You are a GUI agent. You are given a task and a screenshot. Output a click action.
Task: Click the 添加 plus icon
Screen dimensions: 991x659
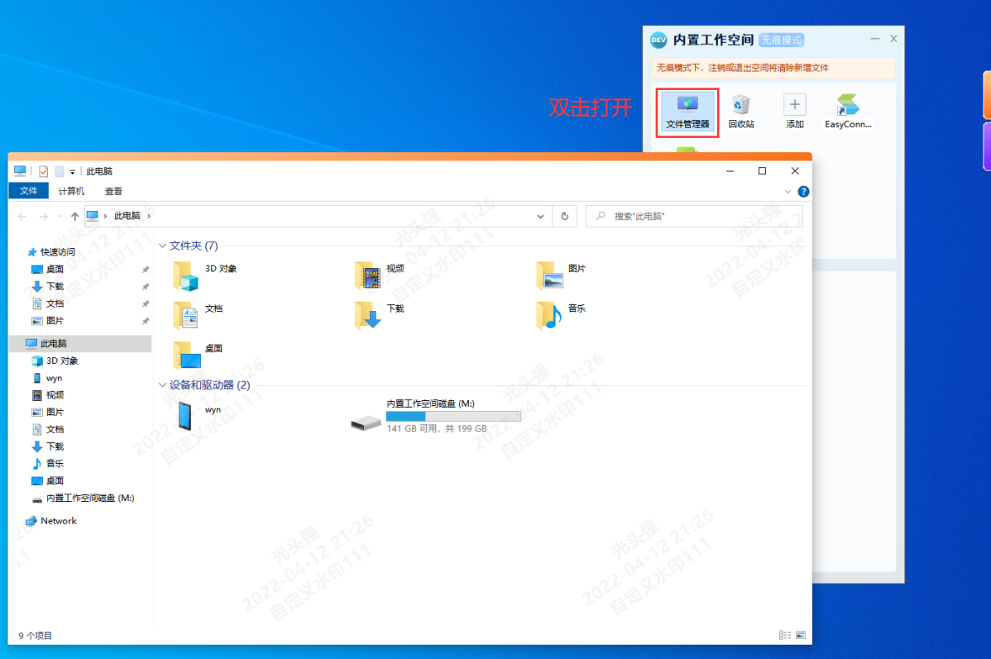[x=794, y=112]
